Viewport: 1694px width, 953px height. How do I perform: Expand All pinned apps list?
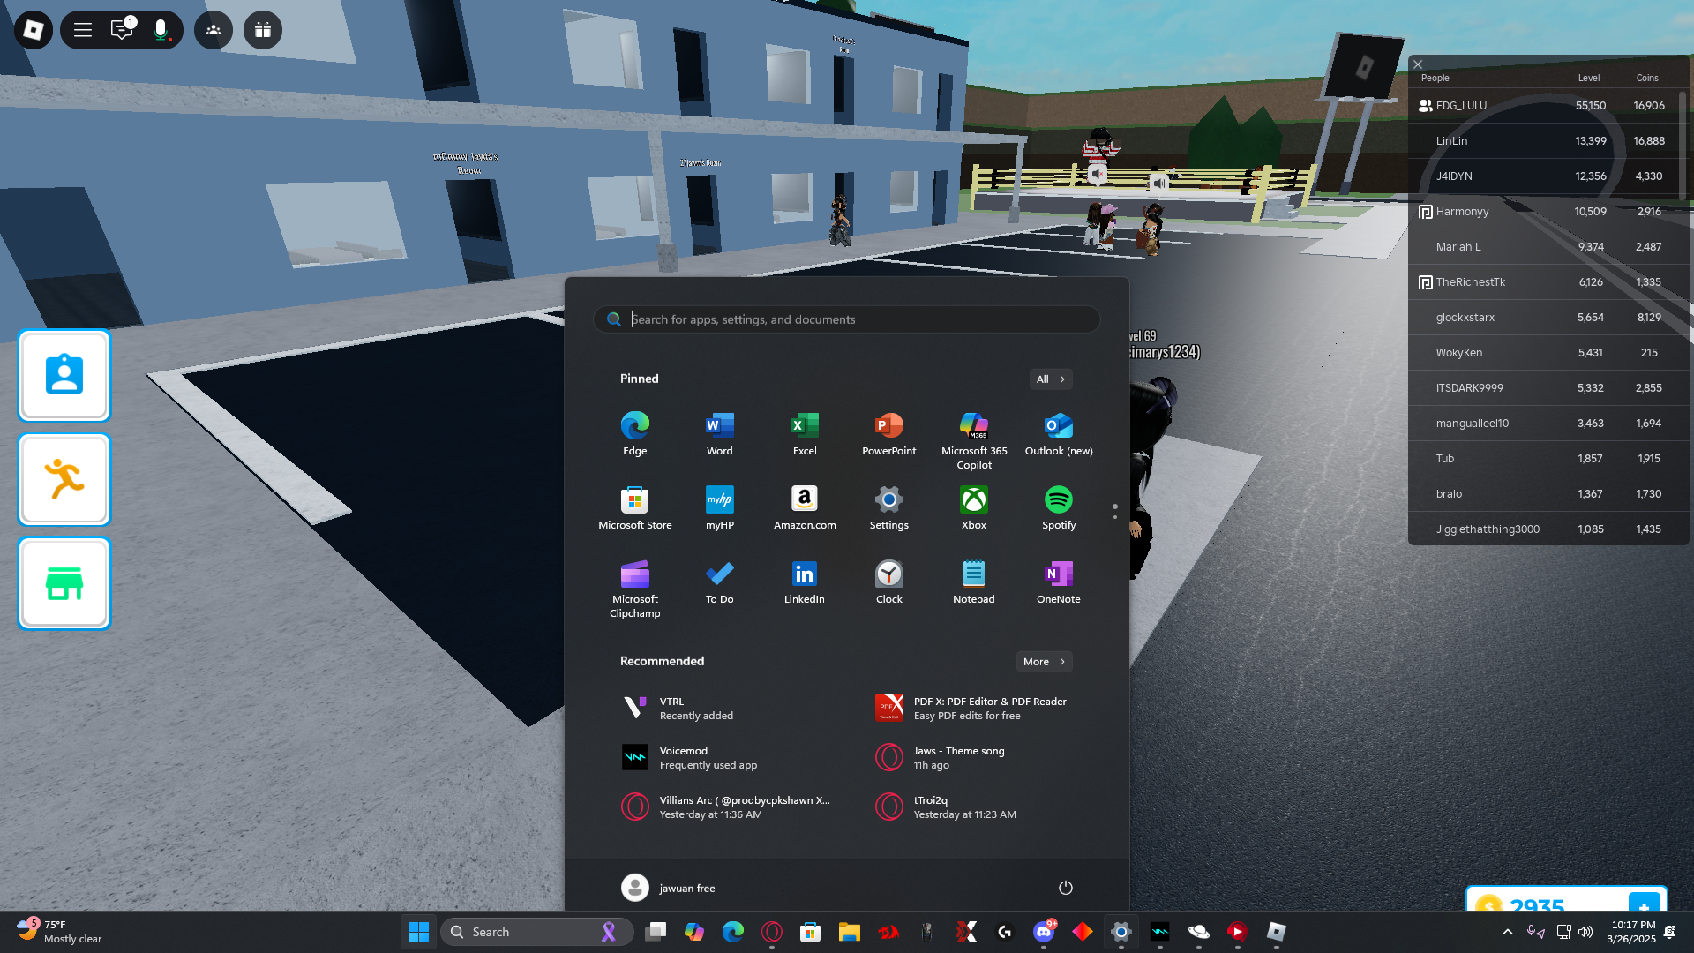point(1050,379)
